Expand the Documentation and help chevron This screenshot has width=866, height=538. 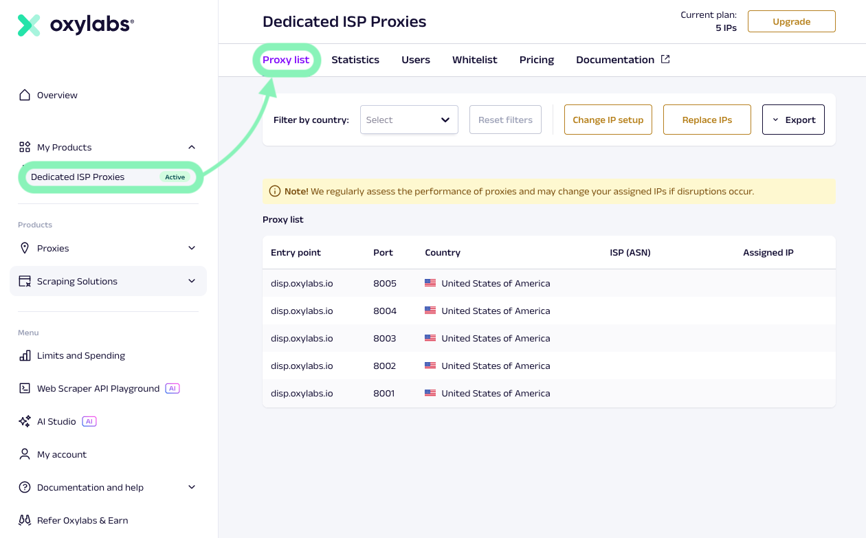point(192,487)
